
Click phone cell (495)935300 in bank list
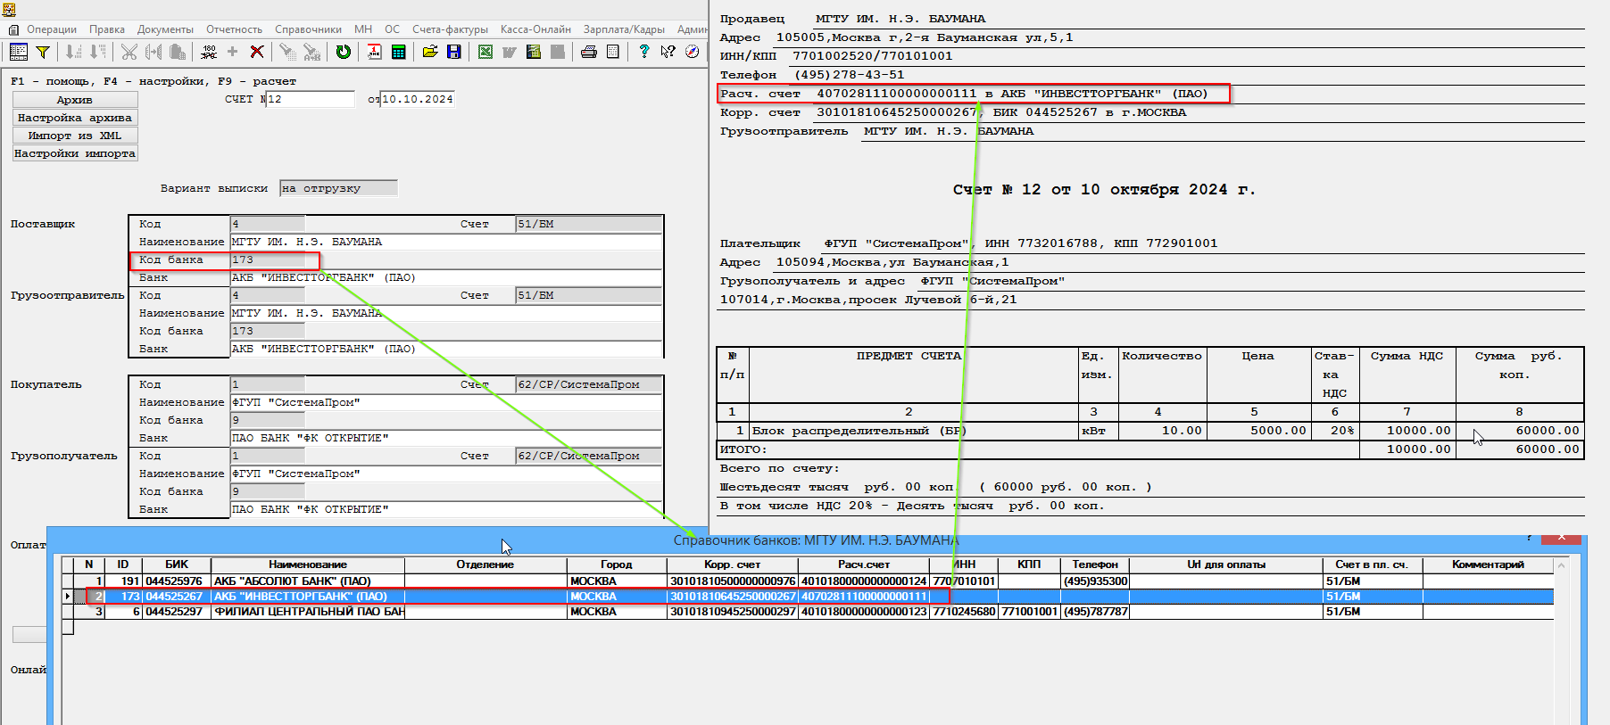click(x=1095, y=581)
